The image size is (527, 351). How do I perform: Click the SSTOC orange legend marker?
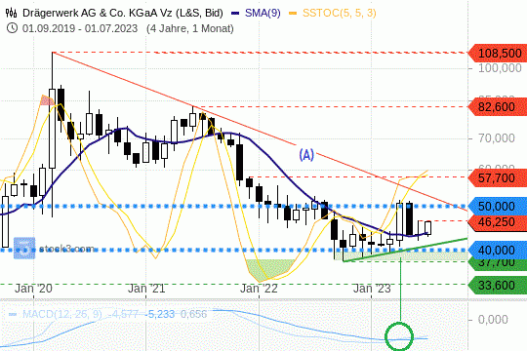coord(293,14)
